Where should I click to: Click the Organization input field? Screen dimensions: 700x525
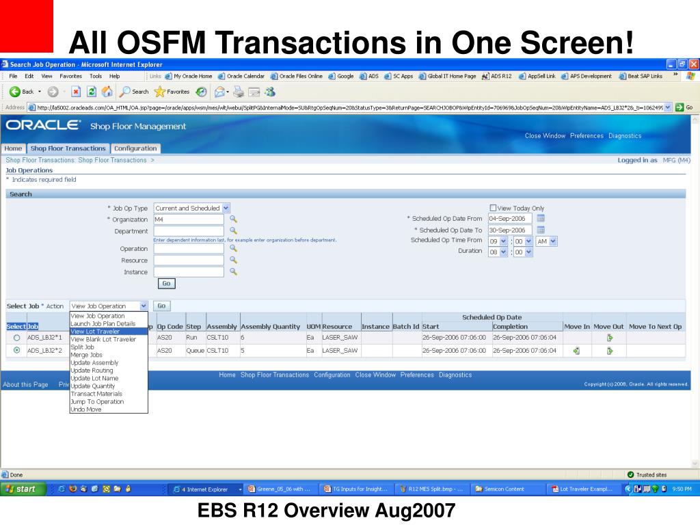pyautogui.click(x=189, y=219)
